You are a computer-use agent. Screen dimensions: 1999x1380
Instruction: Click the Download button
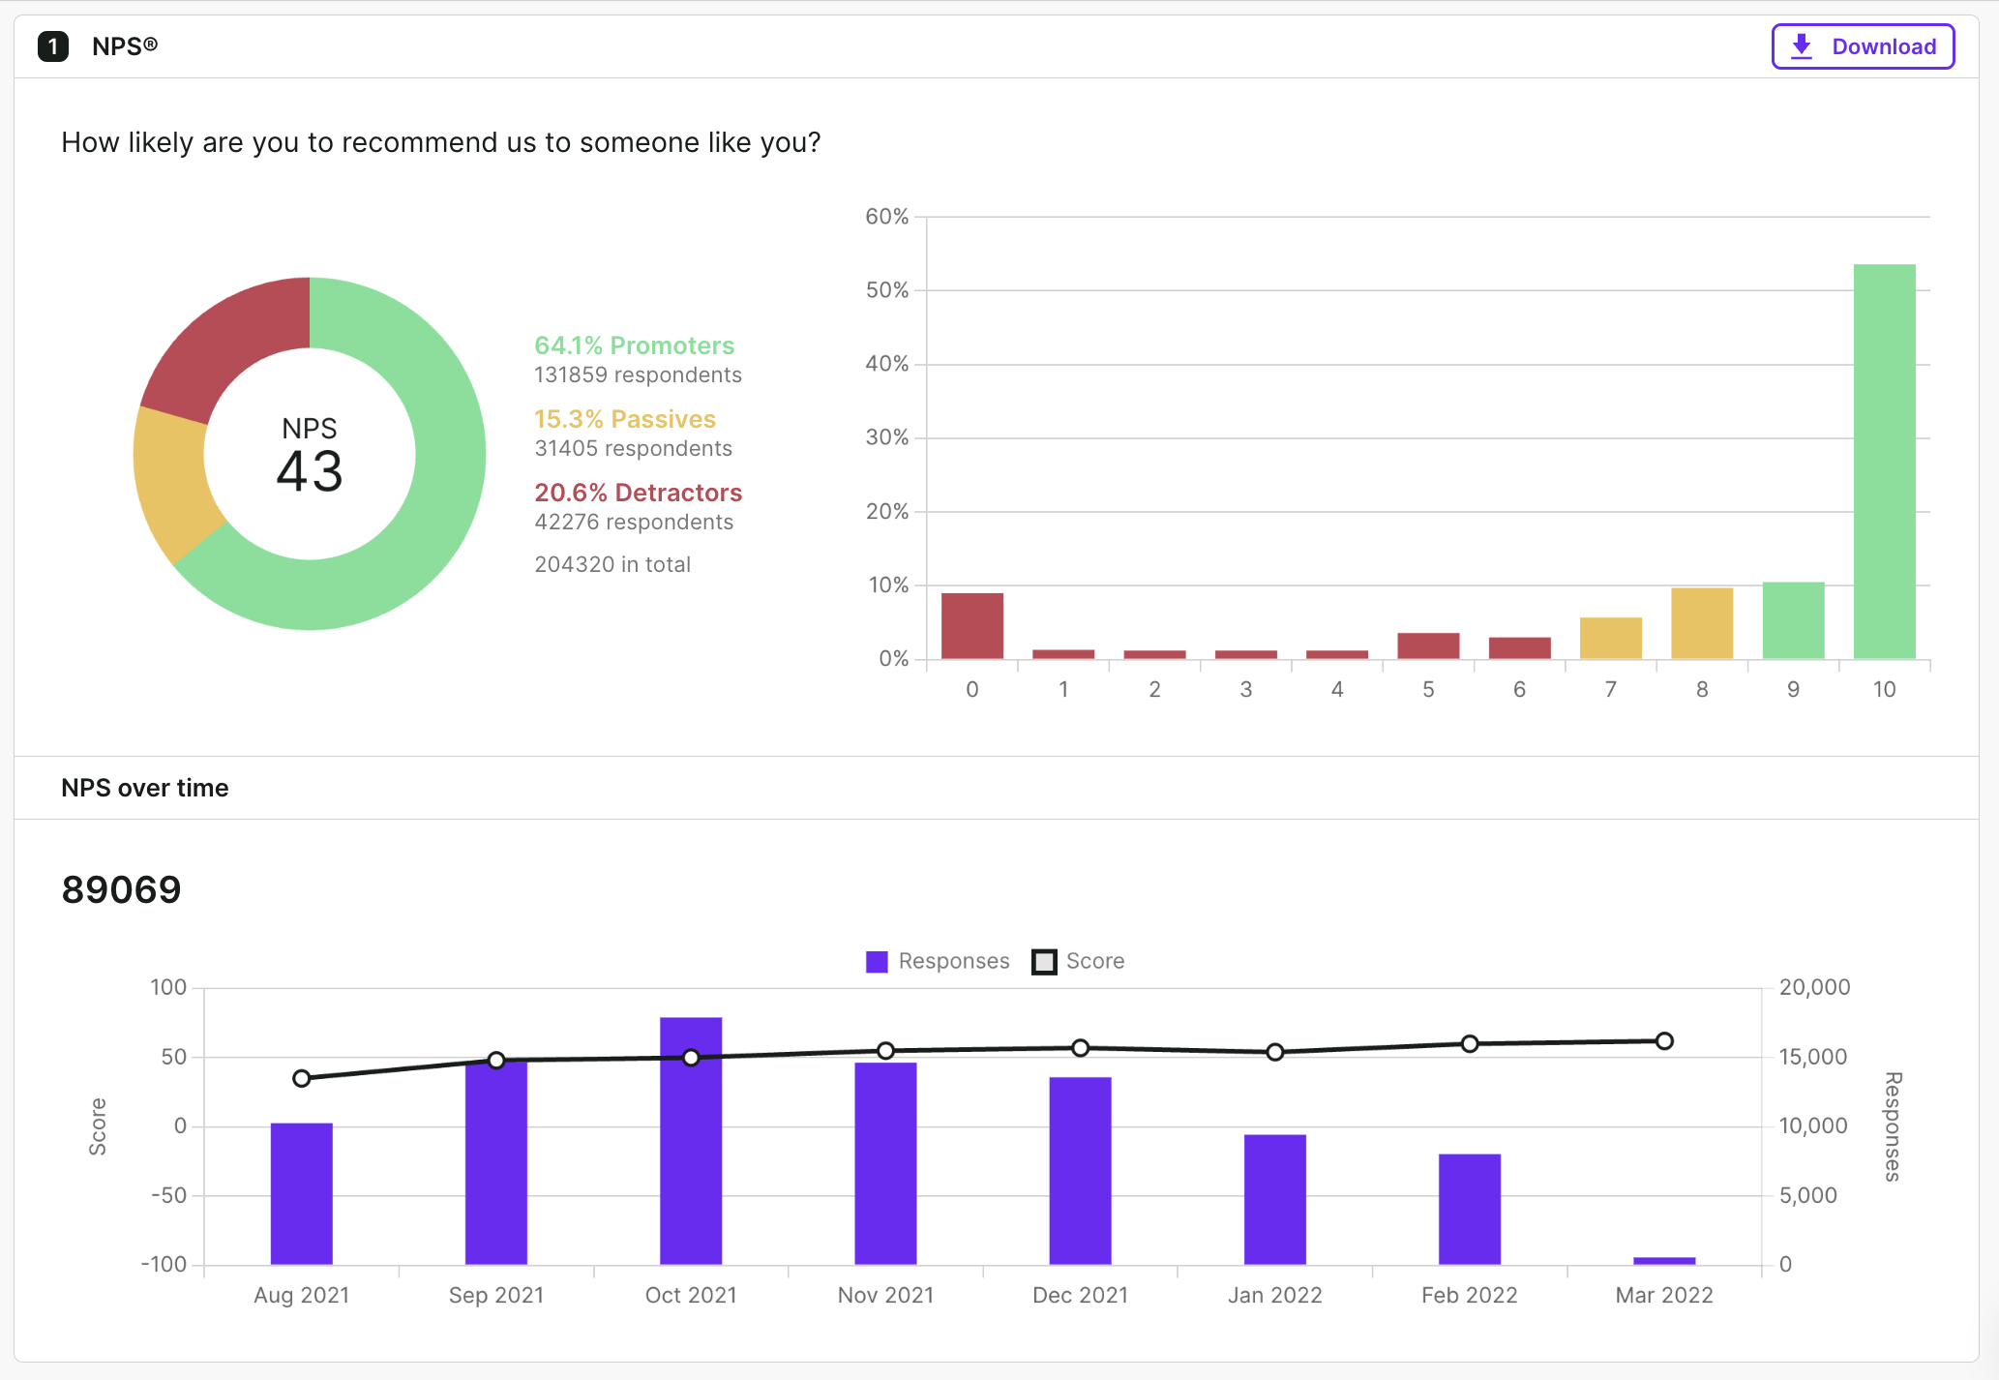click(x=1863, y=46)
